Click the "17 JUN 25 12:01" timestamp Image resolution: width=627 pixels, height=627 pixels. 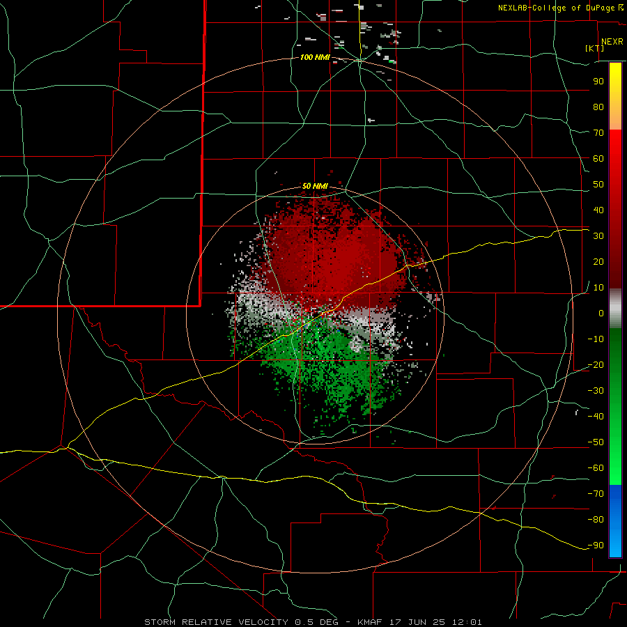click(435, 622)
